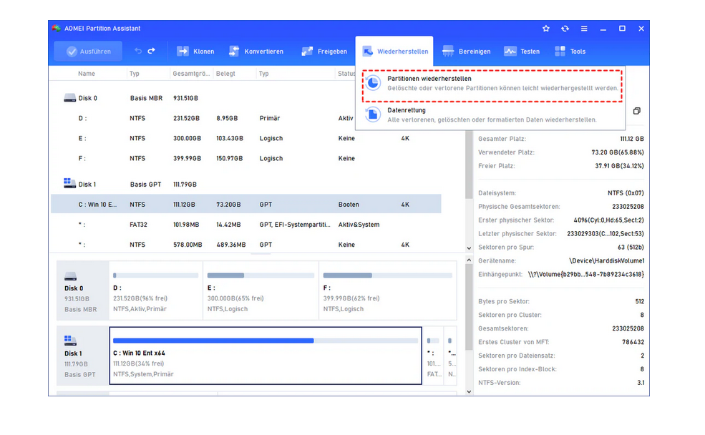Open the Konvertieren toolbar menu

[256, 52]
